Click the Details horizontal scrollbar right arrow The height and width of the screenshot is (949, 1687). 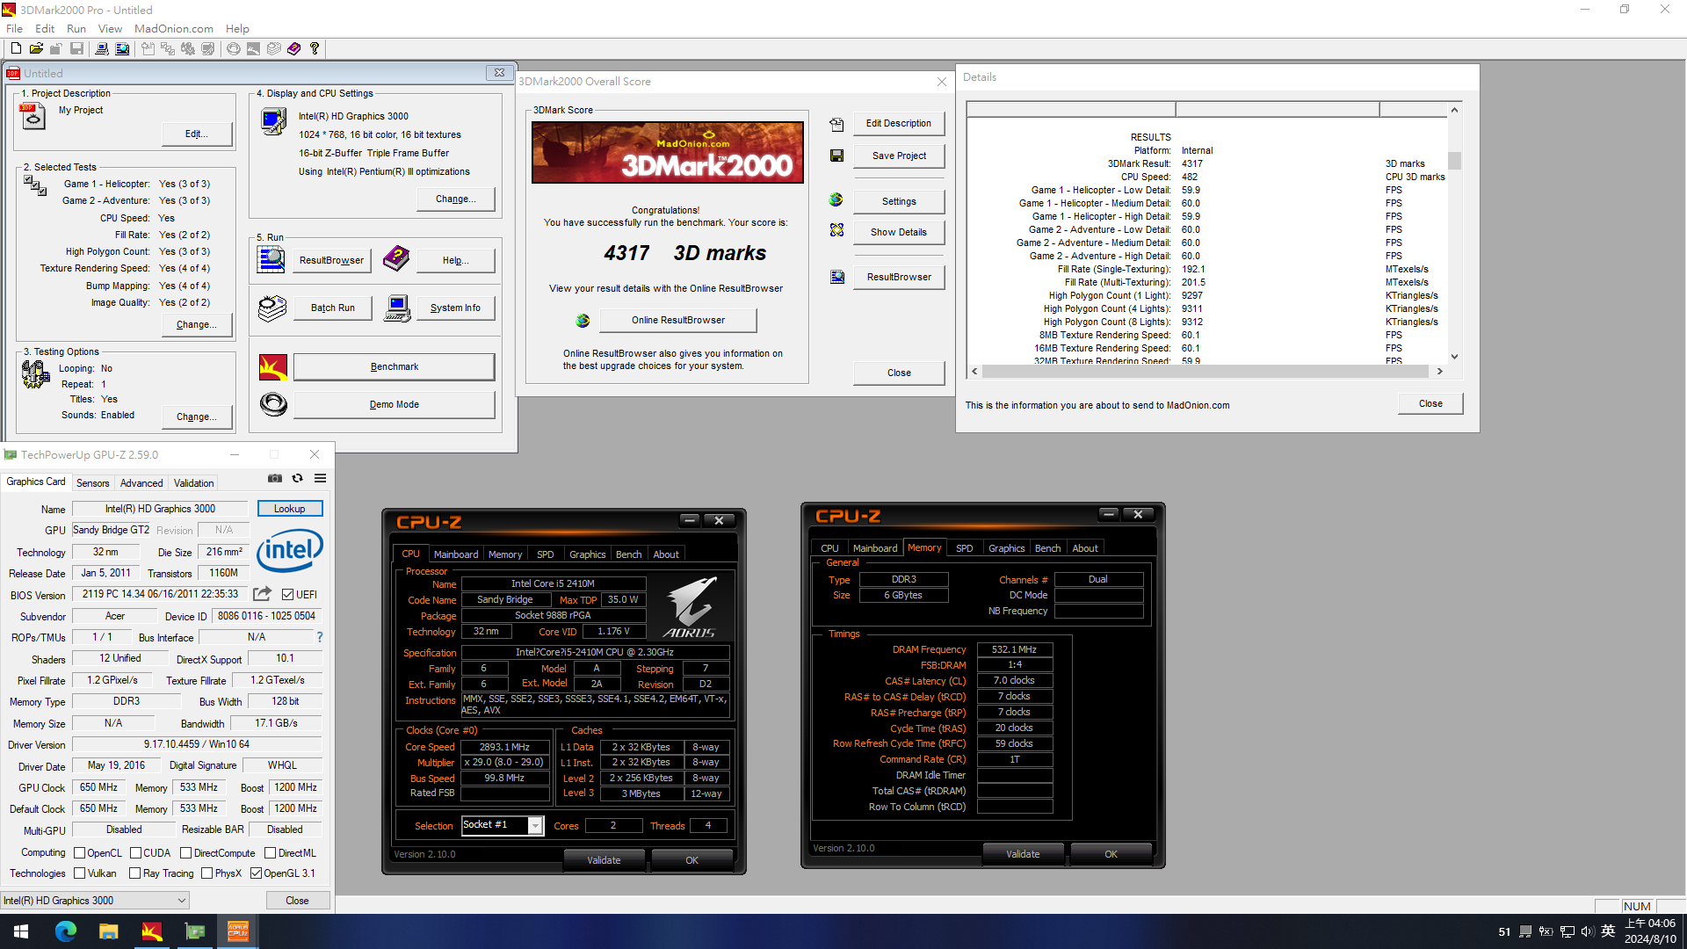pyautogui.click(x=1439, y=372)
